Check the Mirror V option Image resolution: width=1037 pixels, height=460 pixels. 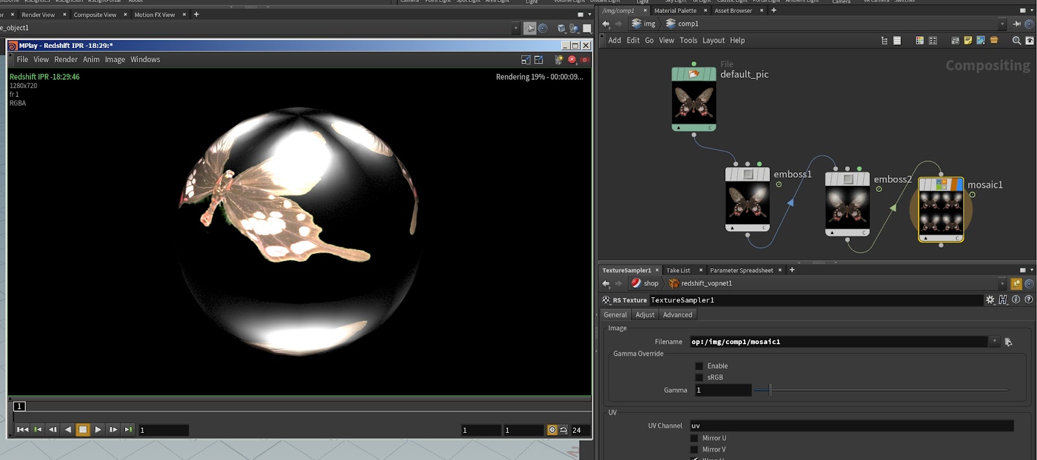694,450
